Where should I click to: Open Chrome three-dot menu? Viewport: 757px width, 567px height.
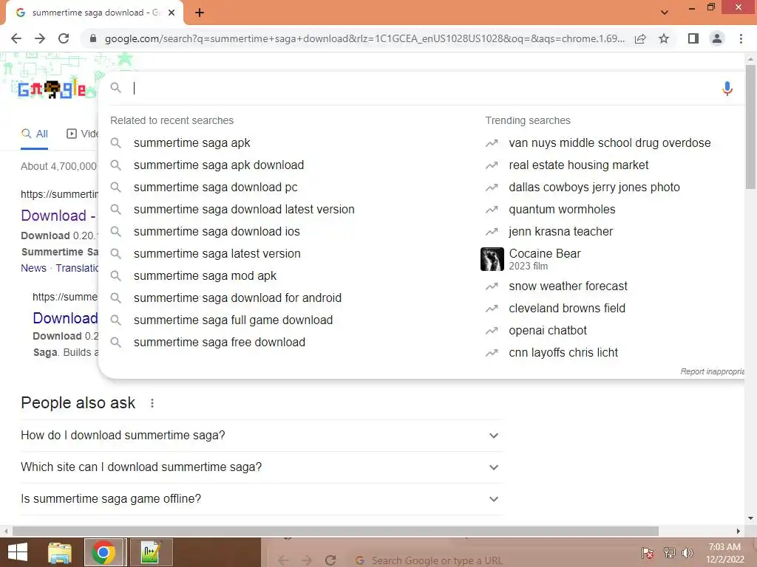click(741, 38)
